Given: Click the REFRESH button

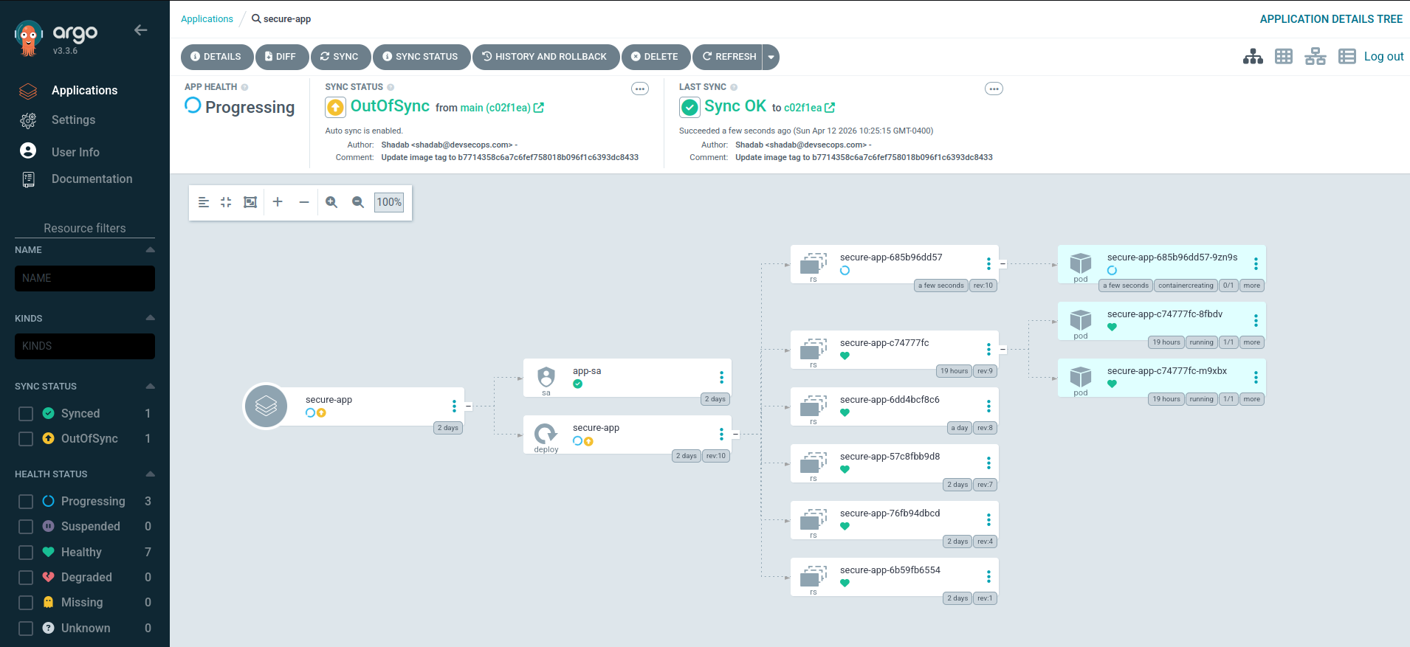Looking at the screenshot, I should coord(728,57).
